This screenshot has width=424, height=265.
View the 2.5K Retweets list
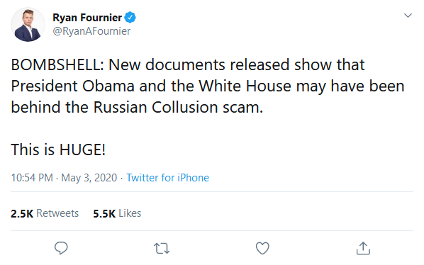tap(45, 213)
